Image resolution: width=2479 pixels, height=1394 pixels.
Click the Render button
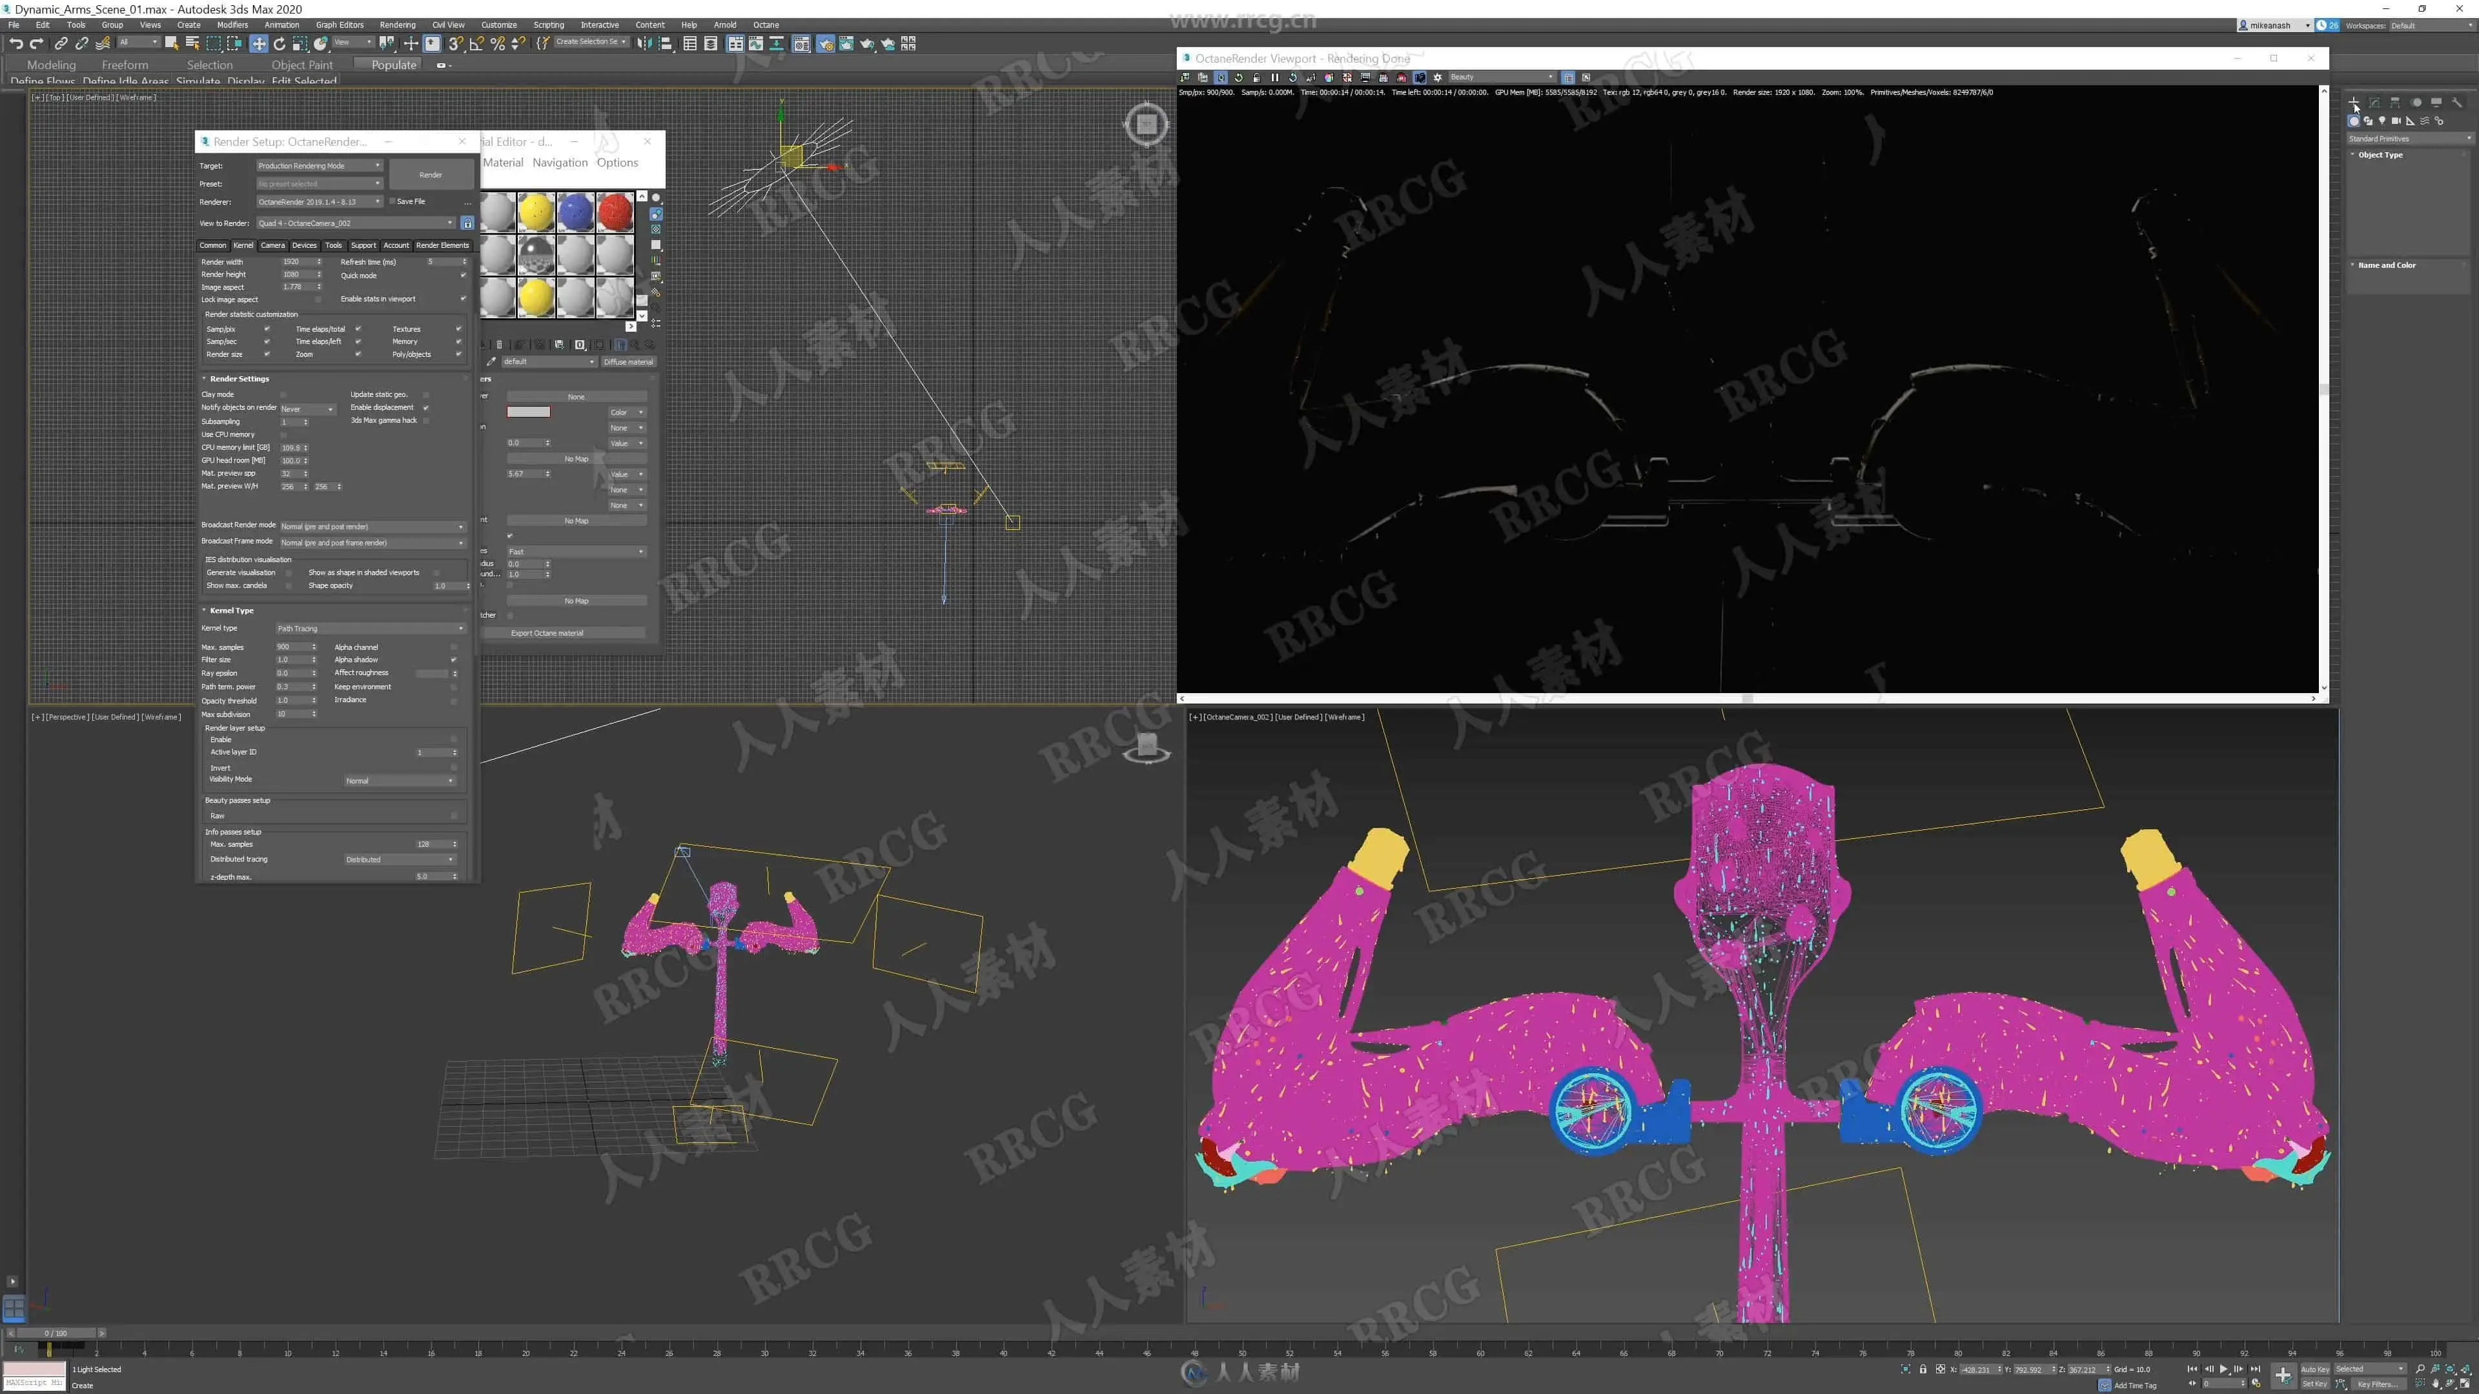coord(430,175)
